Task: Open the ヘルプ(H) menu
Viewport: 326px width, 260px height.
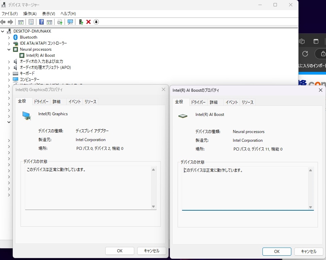Action: pyautogui.click(x=68, y=14)
